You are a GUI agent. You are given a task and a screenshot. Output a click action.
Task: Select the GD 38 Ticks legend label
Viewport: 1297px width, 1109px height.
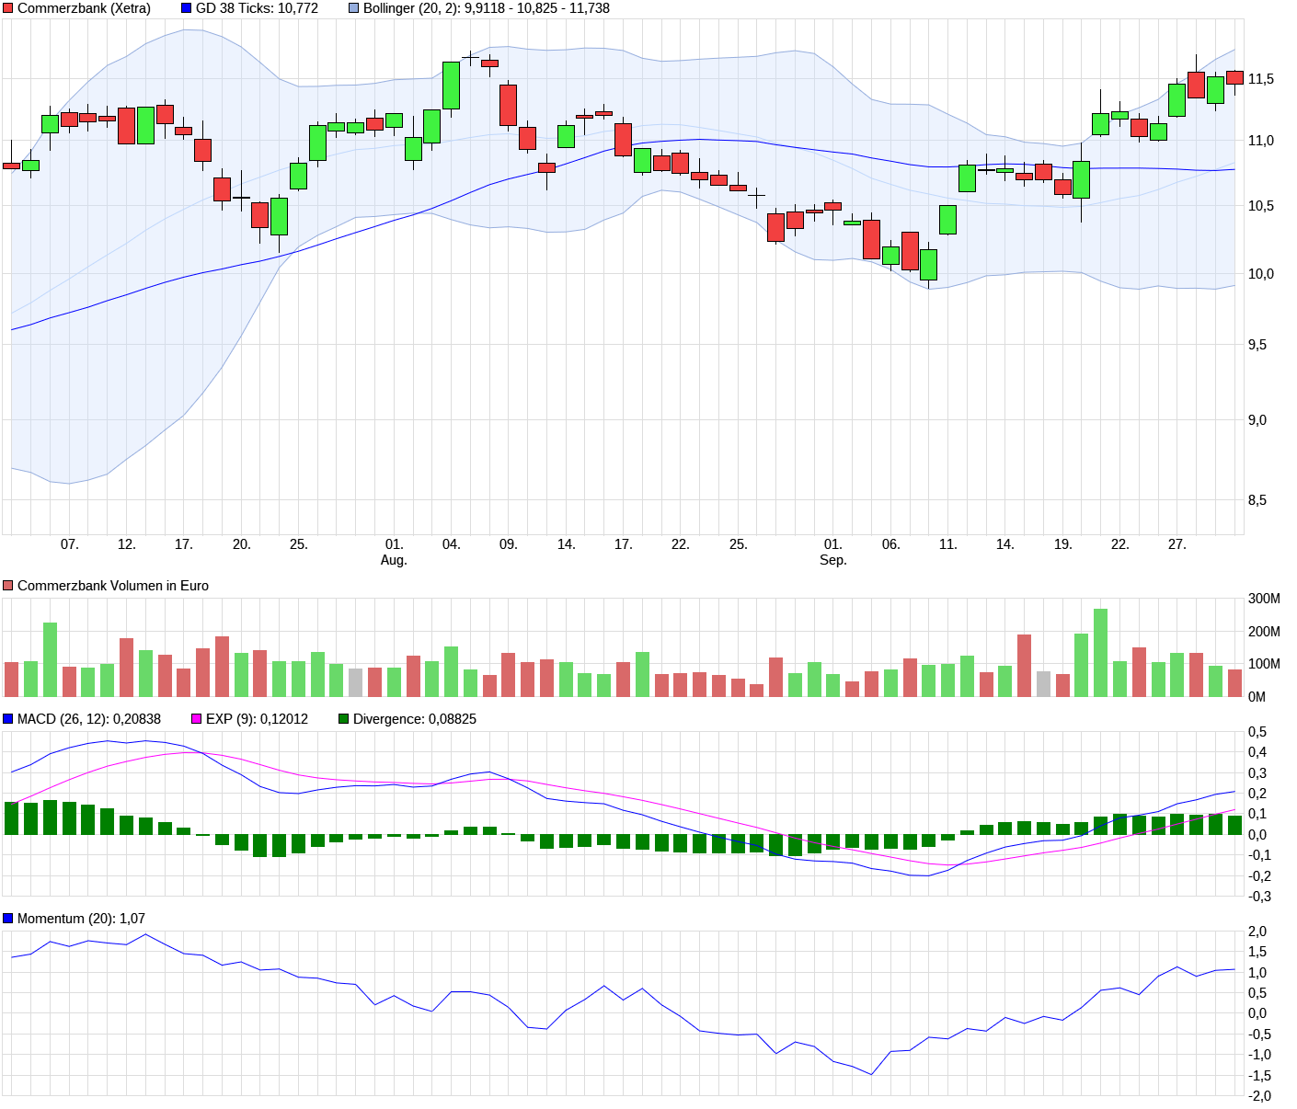pyautogui.click(x=257, y=8)
